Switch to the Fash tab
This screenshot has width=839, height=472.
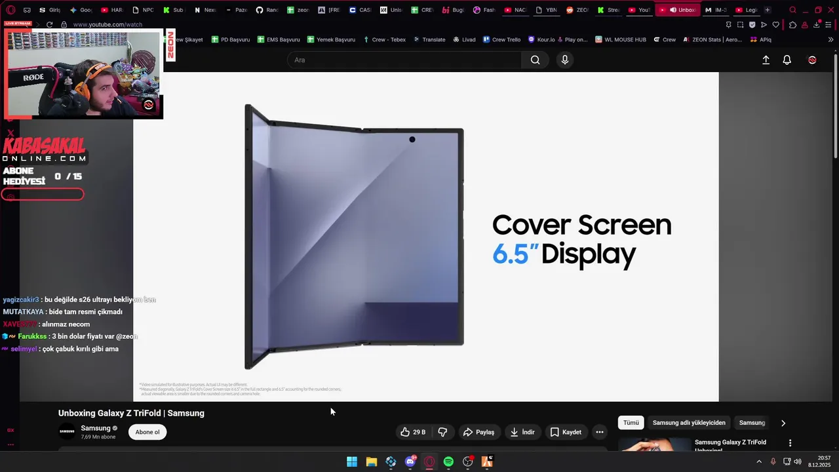pyautogui.click(x=484, y=10)
